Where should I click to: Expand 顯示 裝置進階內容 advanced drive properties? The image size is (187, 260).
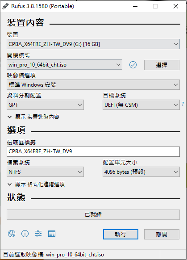(x=33, y=117)
